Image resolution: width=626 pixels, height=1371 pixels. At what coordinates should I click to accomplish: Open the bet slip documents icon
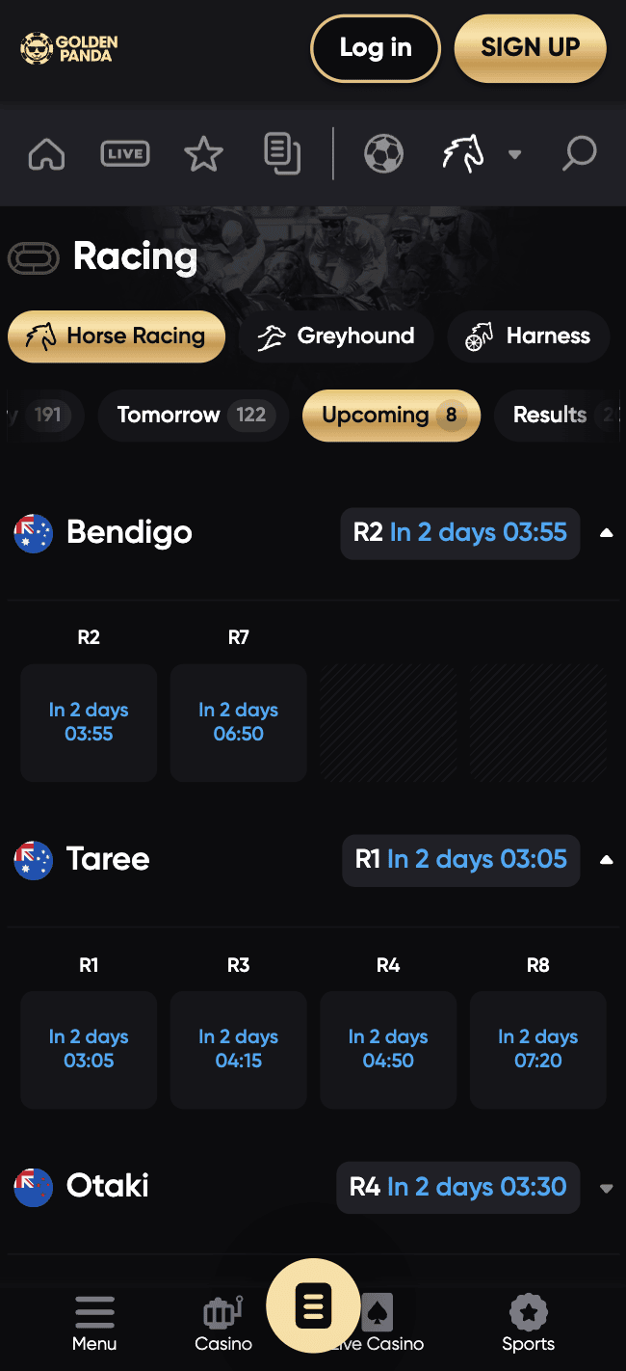(x=282, y=154)
